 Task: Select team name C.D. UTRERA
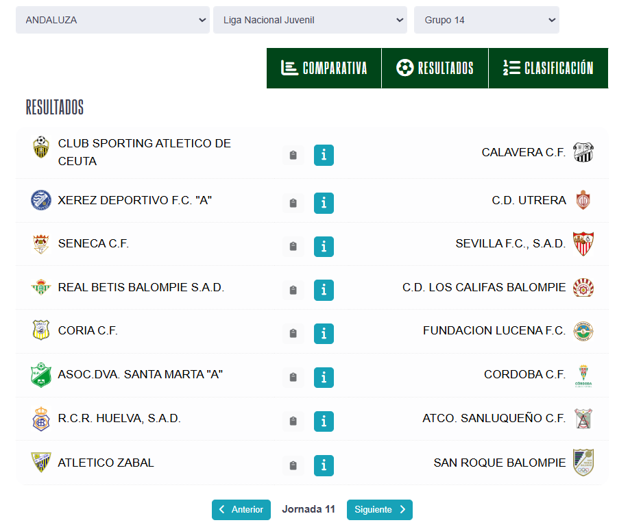[x=529, y=200]
